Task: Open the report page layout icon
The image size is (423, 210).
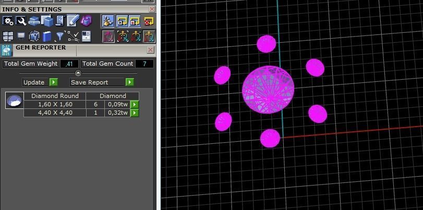Action: coord(87,36)
